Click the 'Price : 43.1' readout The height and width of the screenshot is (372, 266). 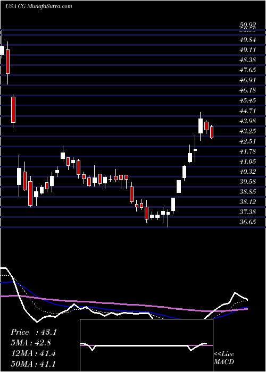click(x=34, y=332)
